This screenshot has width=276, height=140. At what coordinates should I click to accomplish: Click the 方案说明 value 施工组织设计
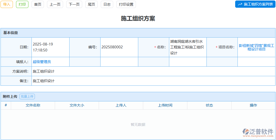(44, 71)
